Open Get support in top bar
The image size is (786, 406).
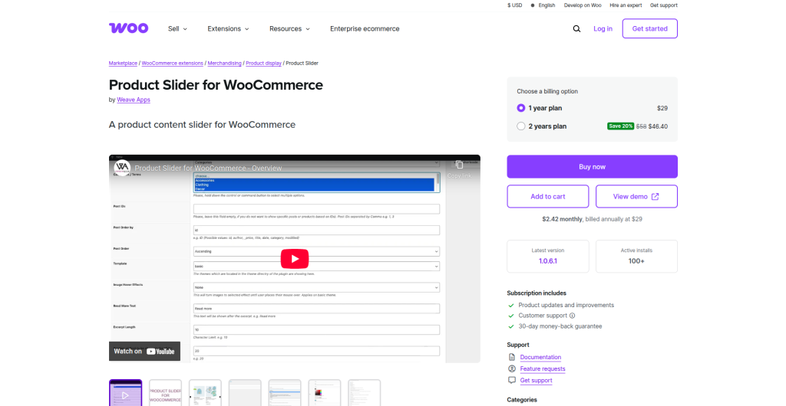tap(664, 5)
